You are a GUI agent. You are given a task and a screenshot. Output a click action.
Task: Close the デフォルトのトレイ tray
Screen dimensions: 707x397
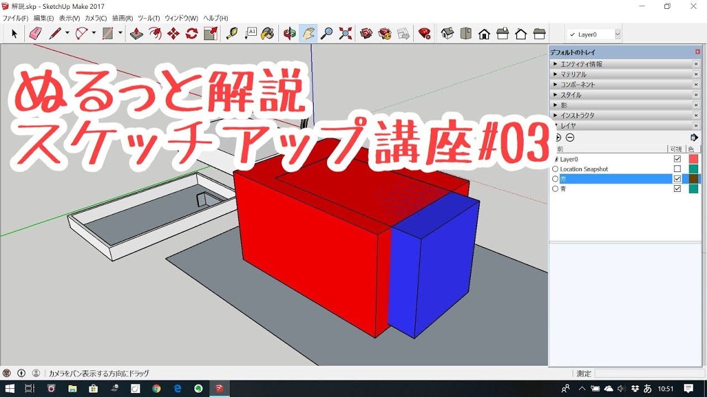click(x=698, y=52)
